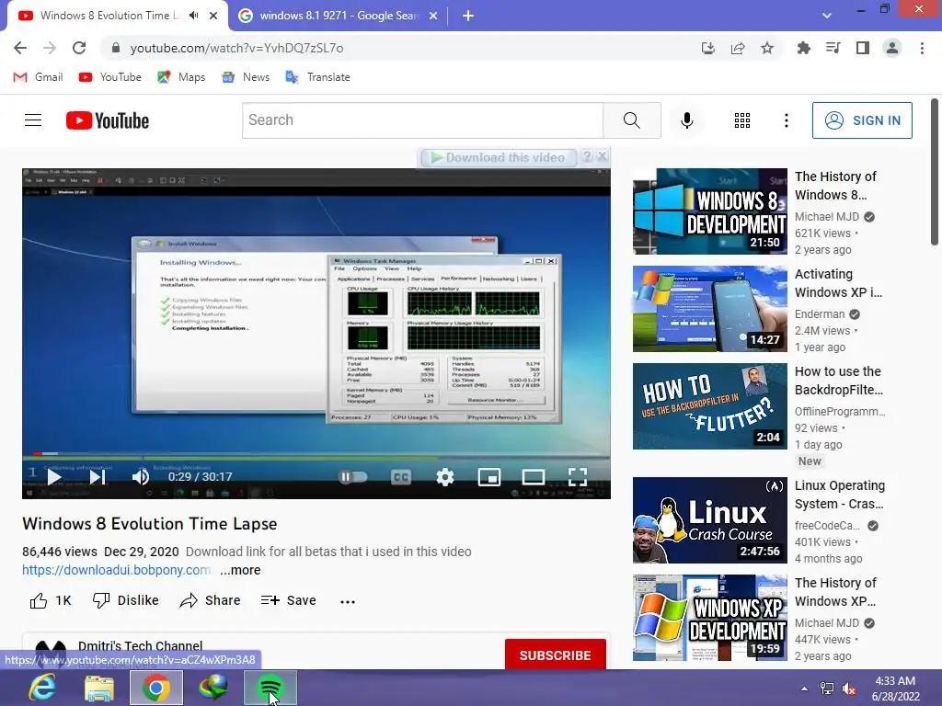
Task: Open the Translate bookmark
Action: click(x=317, y=77)
